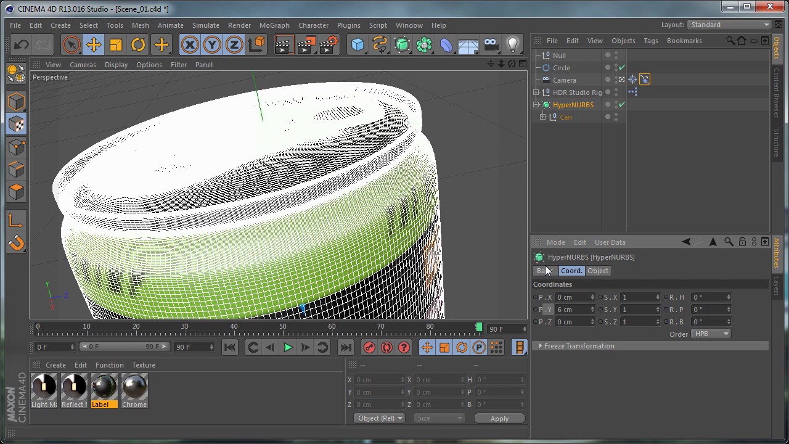
Task: Add a Cube primitive object
Action: pos(358,44)
